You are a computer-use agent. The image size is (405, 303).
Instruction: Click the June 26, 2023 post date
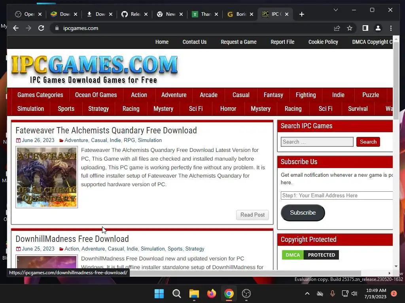point(38,140)
